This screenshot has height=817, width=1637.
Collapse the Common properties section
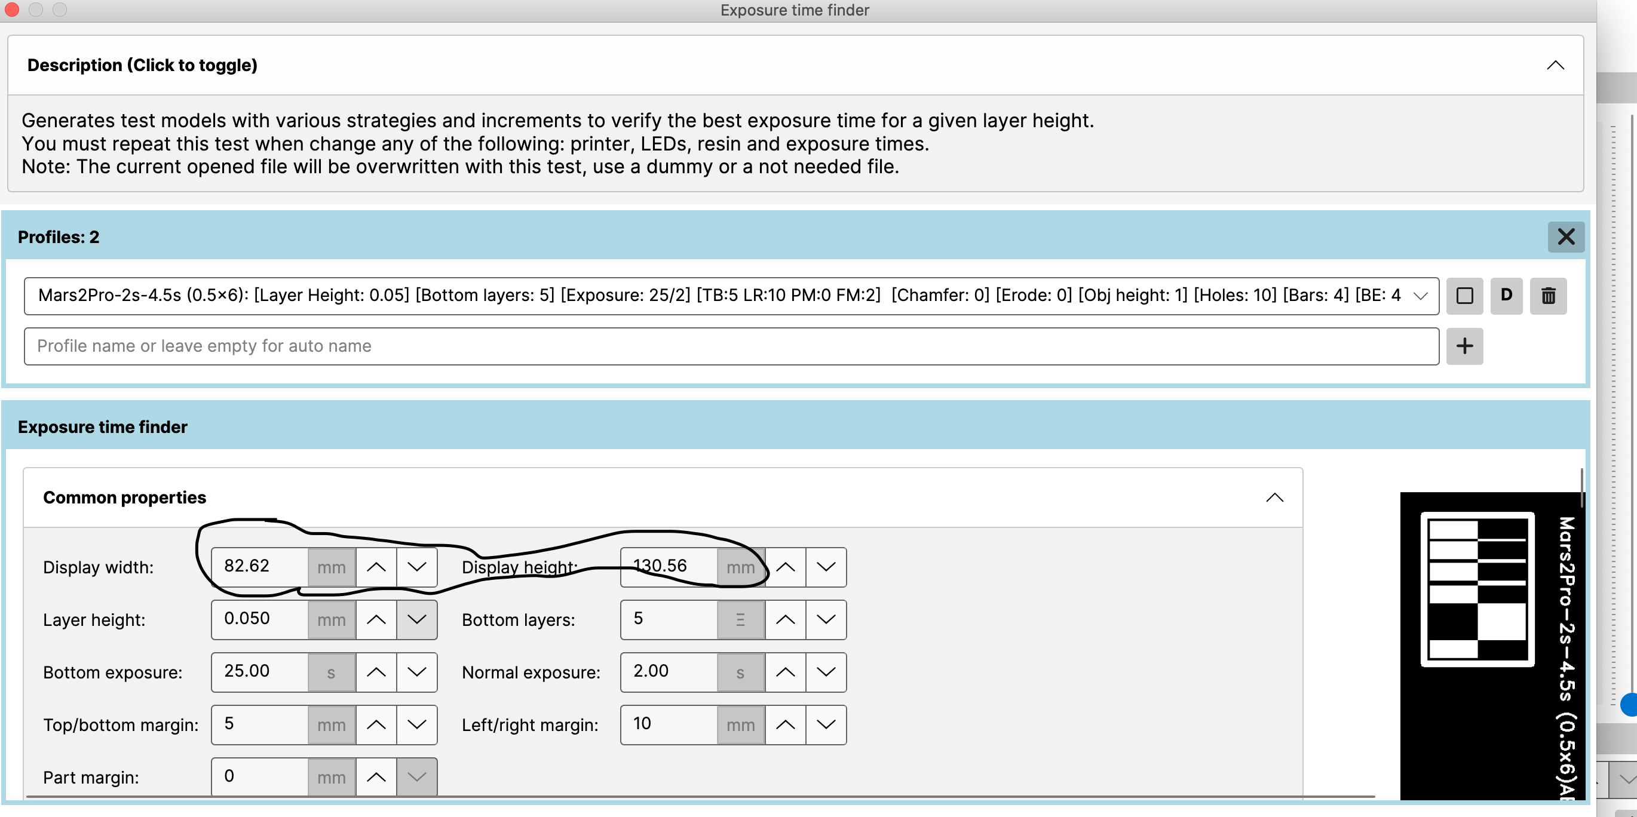coord(1274,497)
